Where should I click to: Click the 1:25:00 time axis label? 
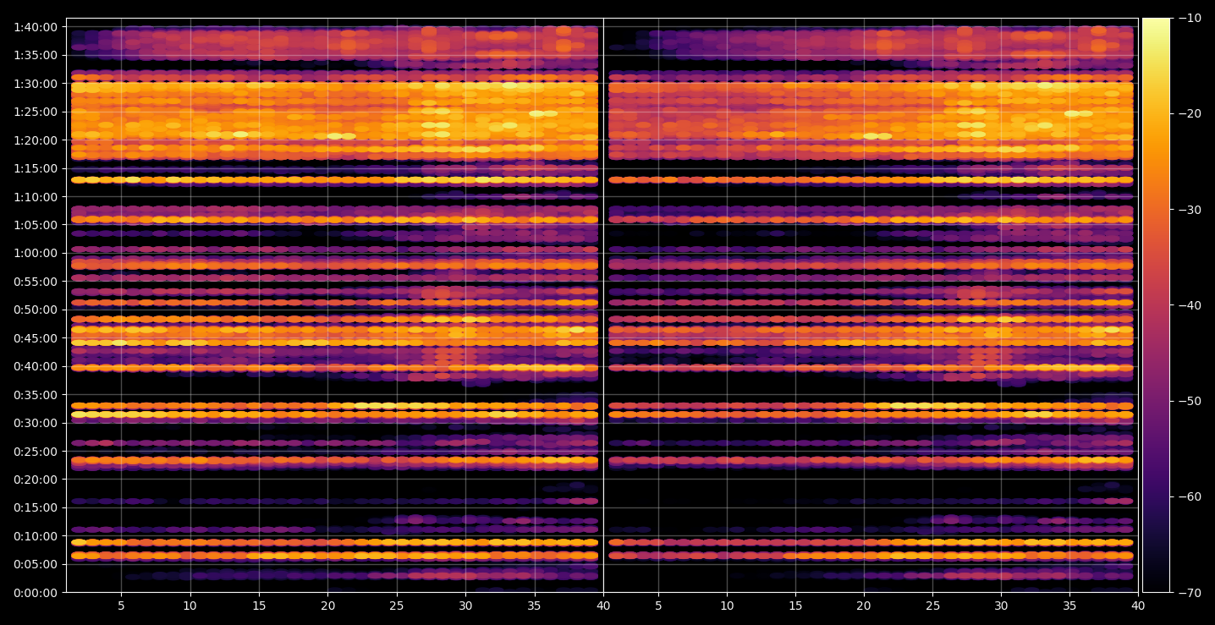[36, 112]
